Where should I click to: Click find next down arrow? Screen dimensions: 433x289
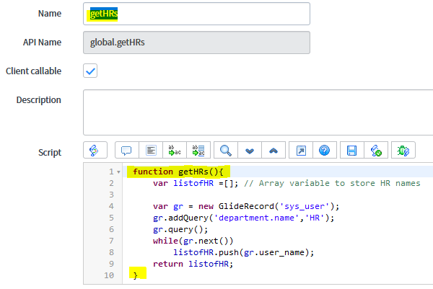click(250, 151)
